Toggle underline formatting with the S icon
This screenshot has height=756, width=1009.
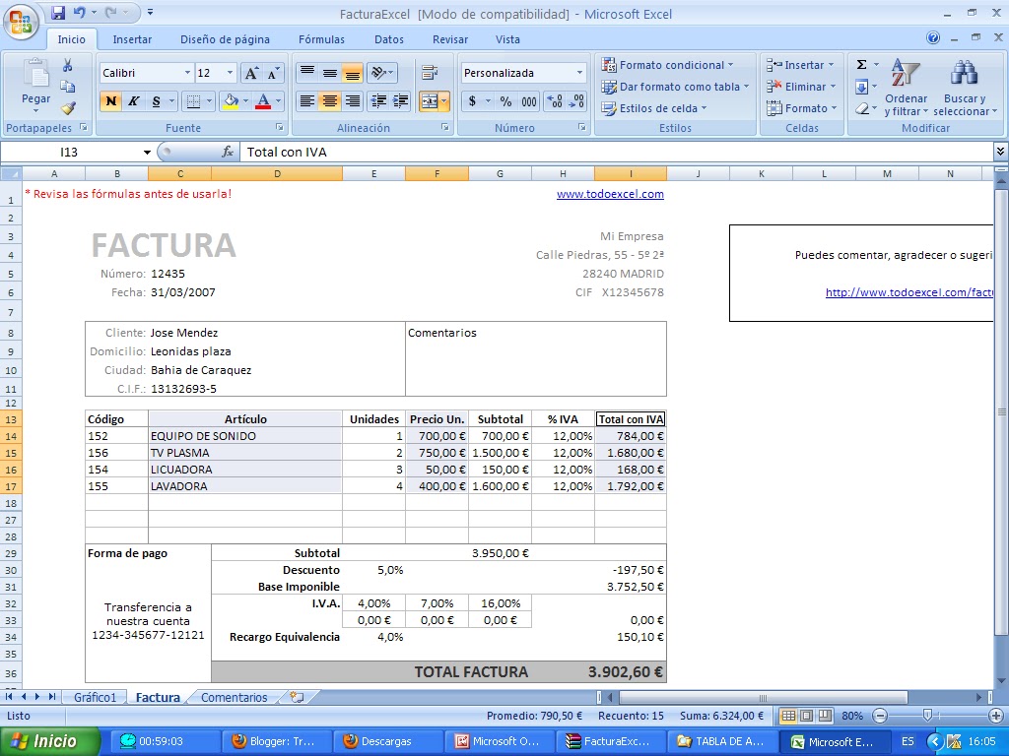(x=156, y=100)
